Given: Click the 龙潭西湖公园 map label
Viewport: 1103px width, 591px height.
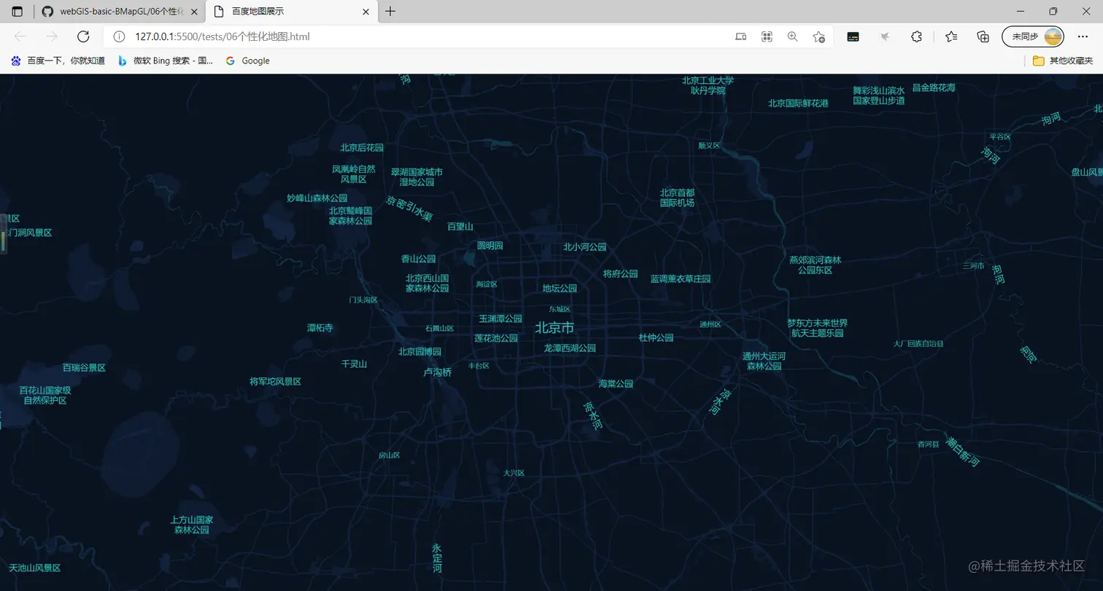Looking at the screenshot, I should click(x=570, y=348).
